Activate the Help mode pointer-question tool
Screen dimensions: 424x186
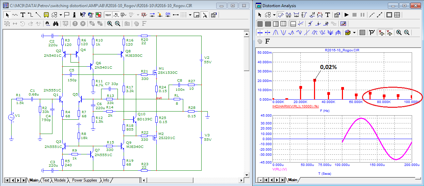82,15
